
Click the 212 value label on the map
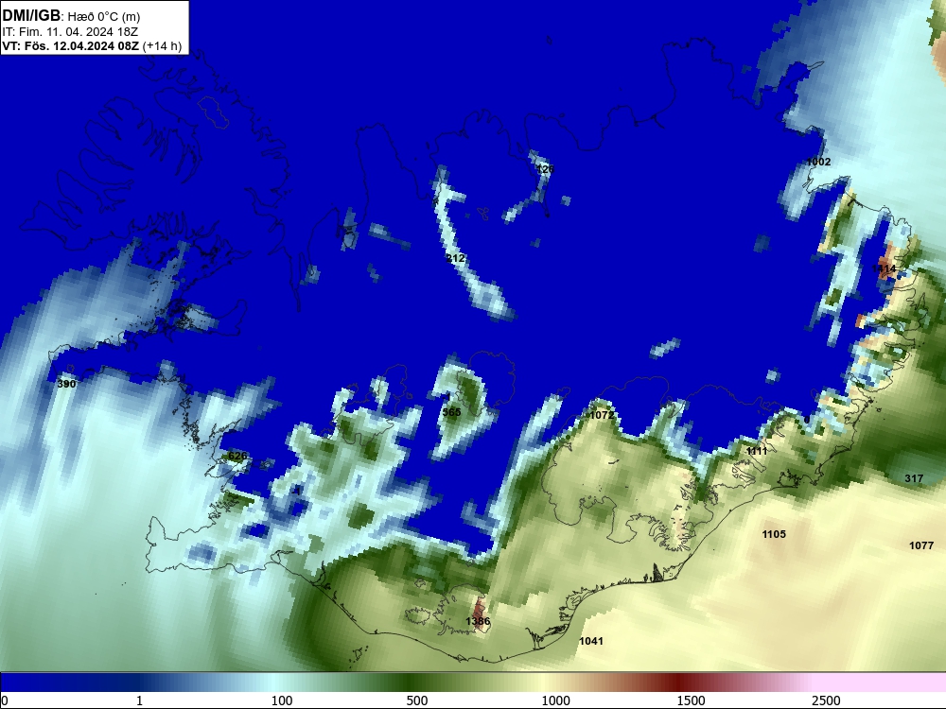456,258
